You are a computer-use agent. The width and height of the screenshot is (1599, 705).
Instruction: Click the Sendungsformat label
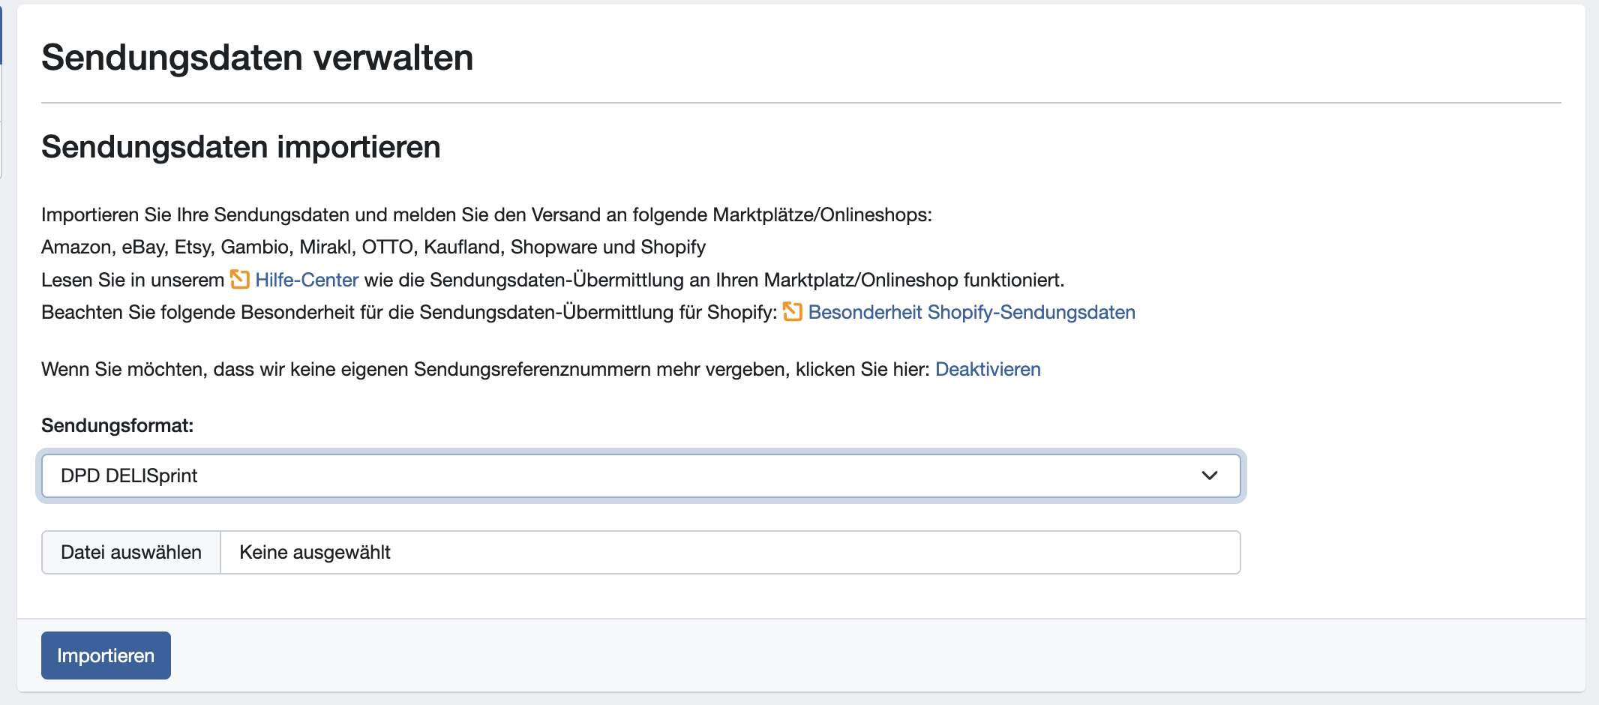click(117, 425)
